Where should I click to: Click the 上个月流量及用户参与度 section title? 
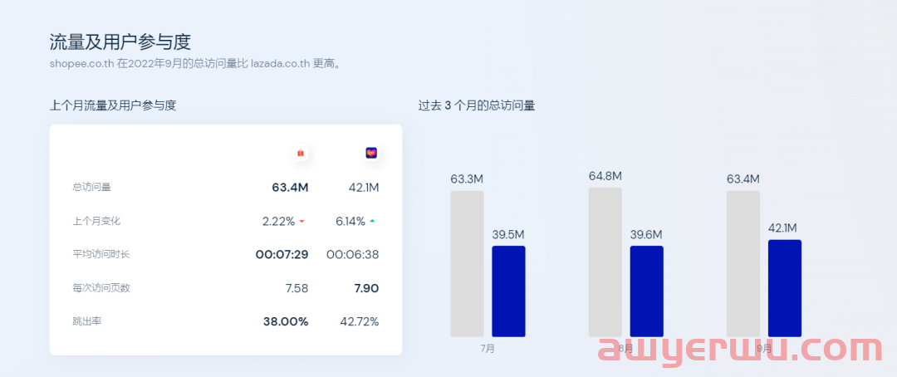point(113,105)
